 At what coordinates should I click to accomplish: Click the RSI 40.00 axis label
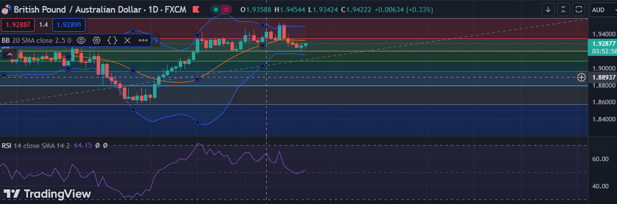click(x=600, y=186)
